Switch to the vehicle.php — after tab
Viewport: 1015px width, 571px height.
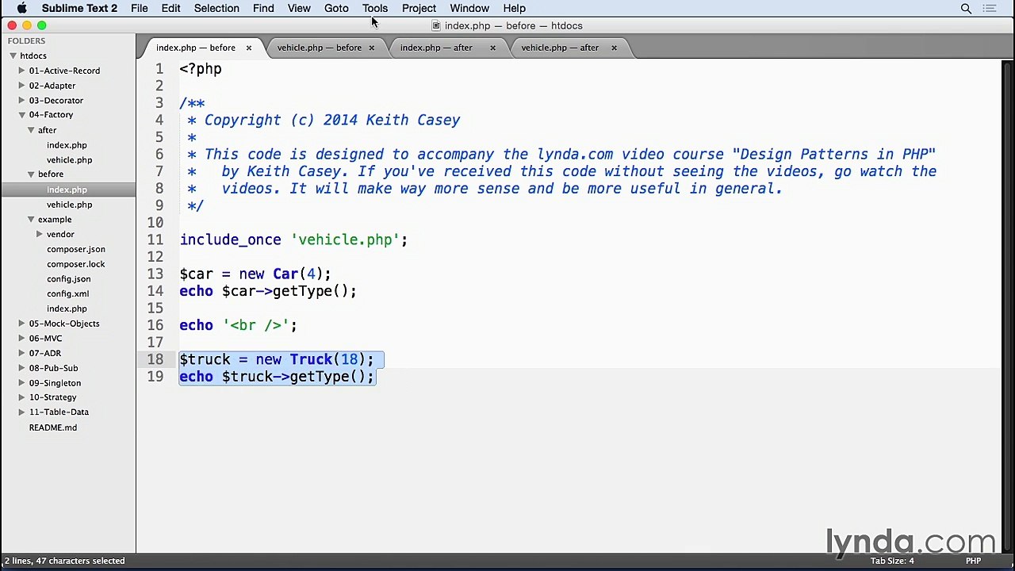560,48
